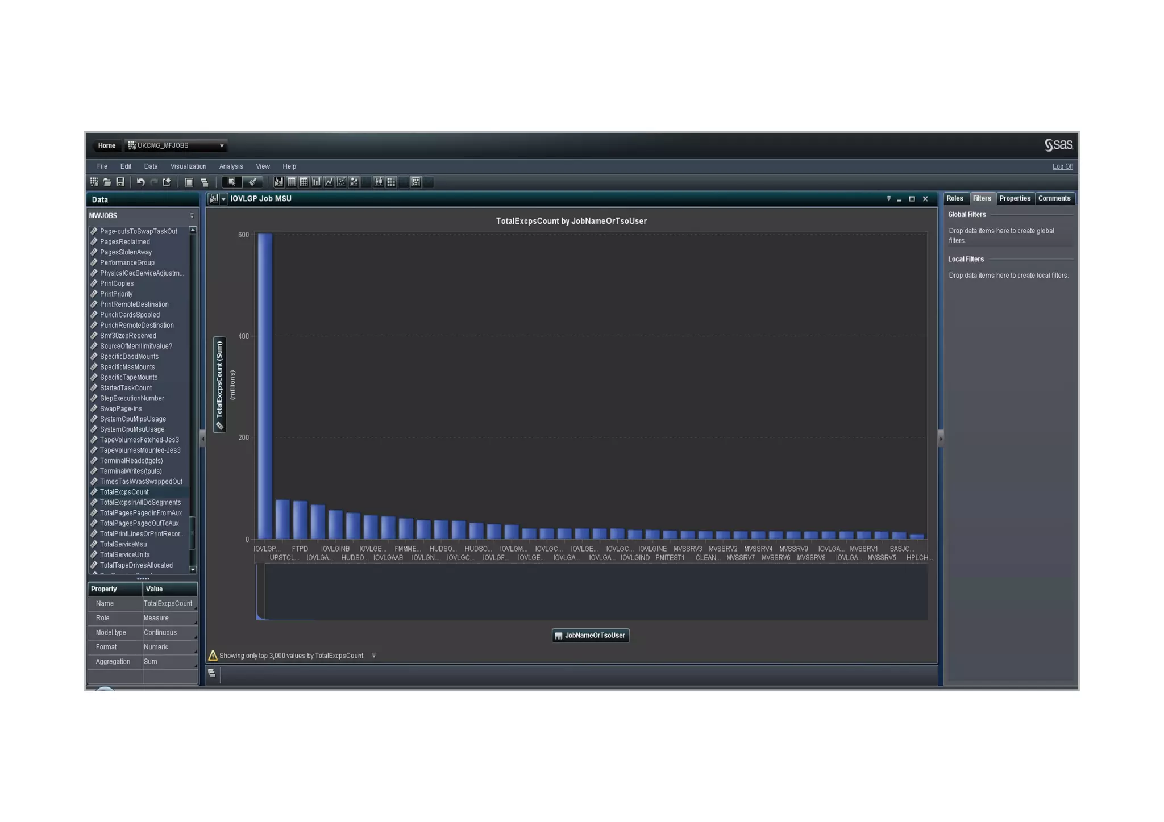This screenshot has width=1164, height=822.
Task: Click the Open folder toolbar icon
Action: (107, 182)
